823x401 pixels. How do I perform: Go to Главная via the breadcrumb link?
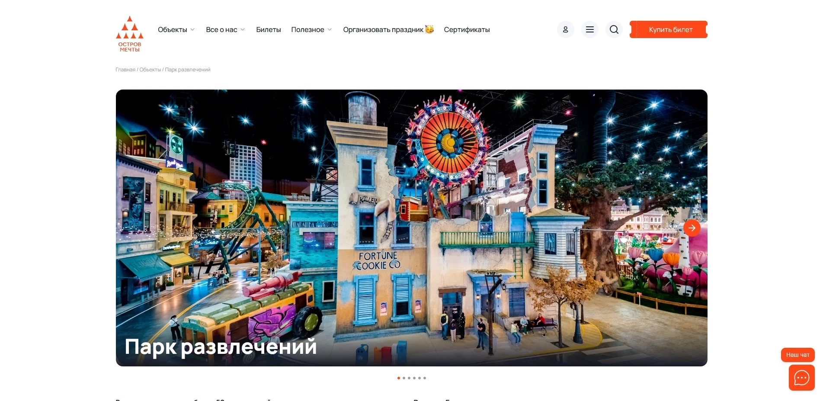125,69
